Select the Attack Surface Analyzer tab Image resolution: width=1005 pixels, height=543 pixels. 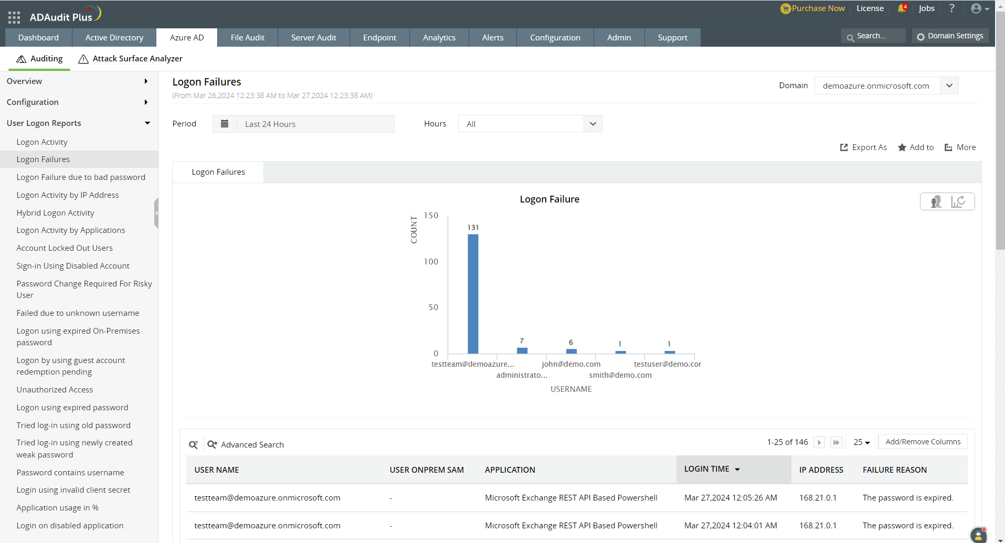(130, 58)
